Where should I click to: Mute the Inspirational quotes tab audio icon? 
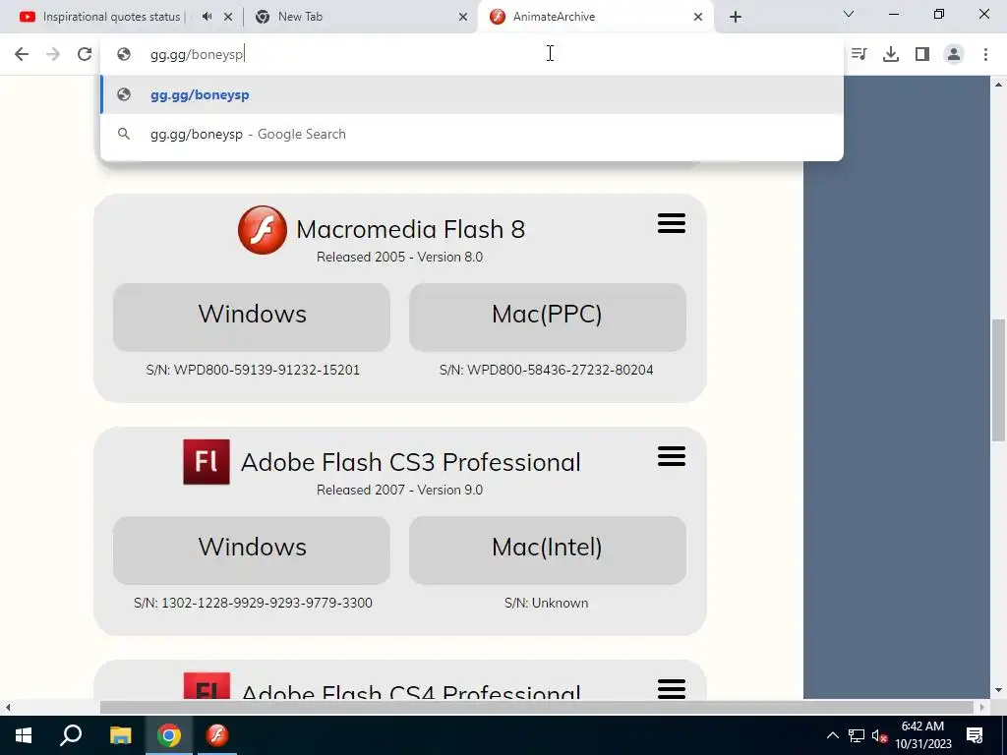(207, 17)
